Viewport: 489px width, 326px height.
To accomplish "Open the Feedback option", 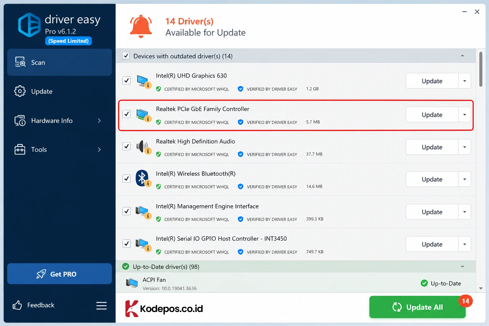I will pyautogui.click(x=33, y=305).
